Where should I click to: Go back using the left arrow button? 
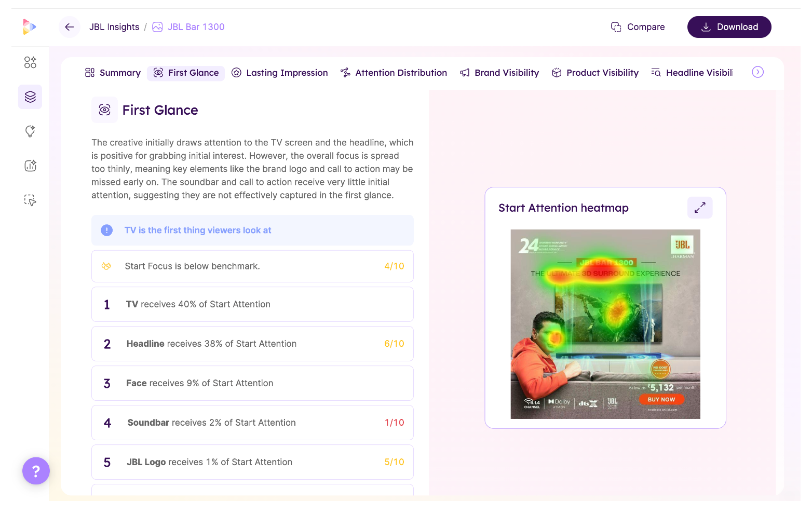[70, 27]
